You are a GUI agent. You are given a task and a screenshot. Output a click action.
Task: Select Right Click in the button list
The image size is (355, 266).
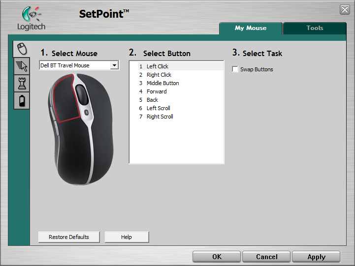click(181, 75)
